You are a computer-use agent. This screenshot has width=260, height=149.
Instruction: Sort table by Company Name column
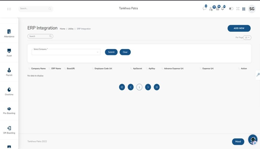point(38,69)
